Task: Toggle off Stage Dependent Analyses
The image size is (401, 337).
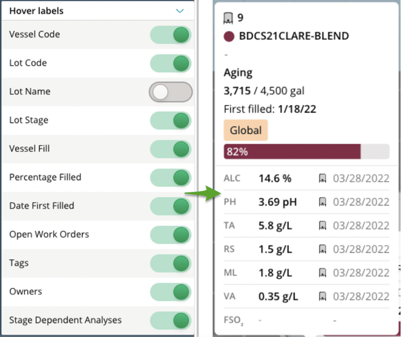Action: [170, 321]
